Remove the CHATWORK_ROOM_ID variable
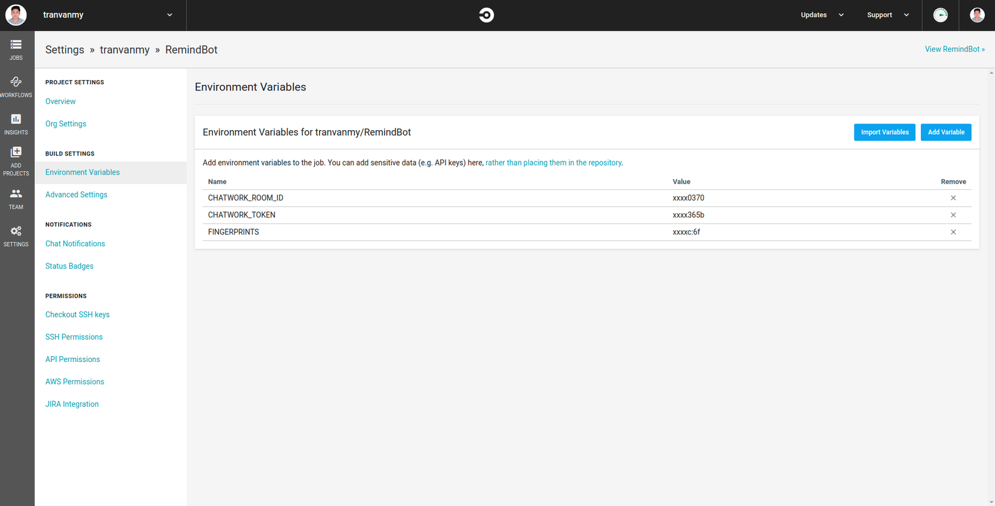995x506 pixels. (x=953, y=198)
